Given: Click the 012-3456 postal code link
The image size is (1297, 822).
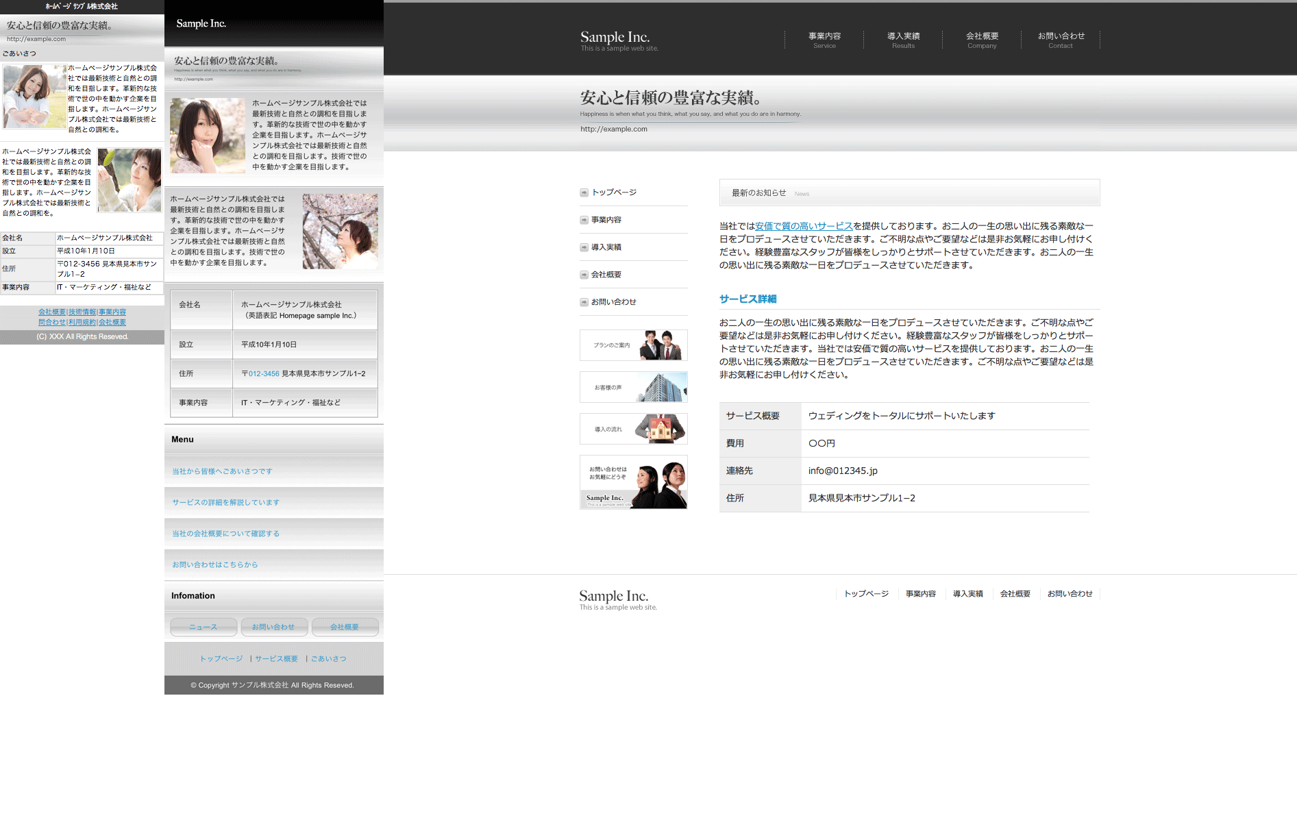Looking at the screenshot, I should click(x=264, y=373).
